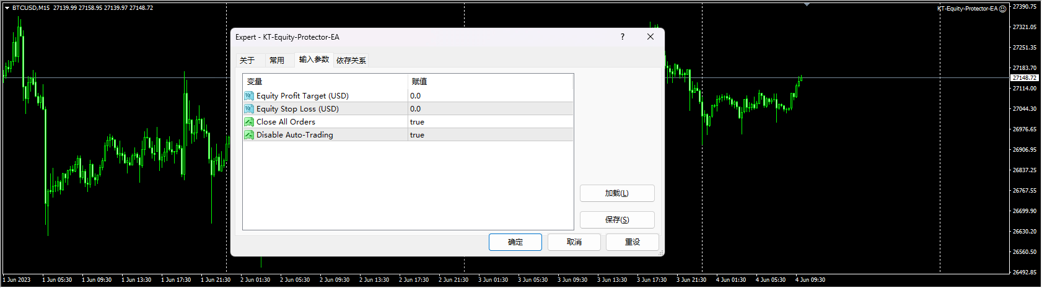This screenshot has height=288, width=1042.
Task: Switch to the 关于 tab
Action: coord(247,60)
